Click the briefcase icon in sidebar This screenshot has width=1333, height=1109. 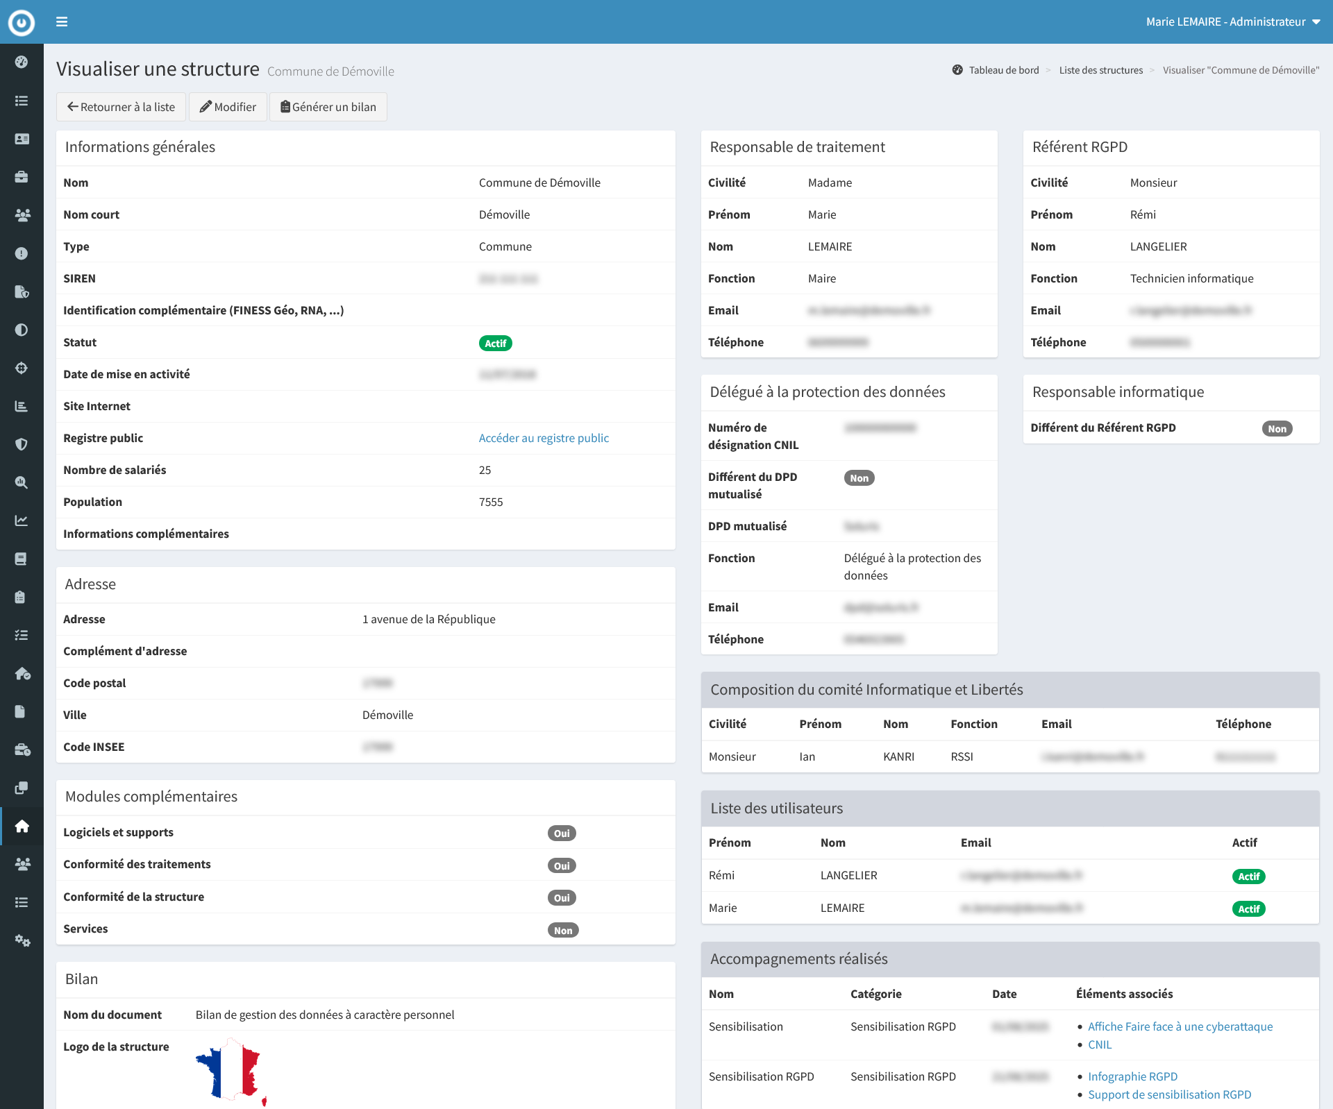(22, 177)
